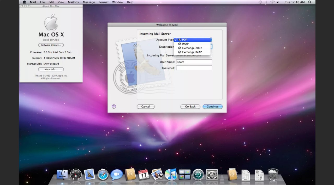This screenshot has width=334, height=185.
Task: Click the Continue button
Action: (212, 107)
